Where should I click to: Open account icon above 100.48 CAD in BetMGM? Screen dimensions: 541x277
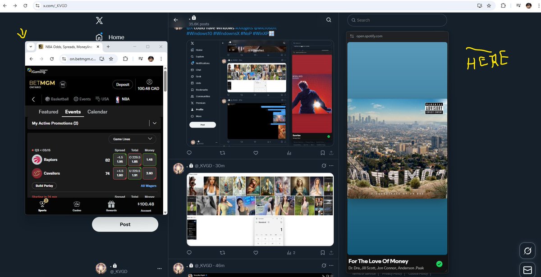[149, 82]
